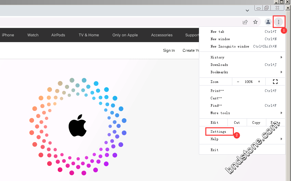This screenshot has height=181, width=291.
Task: Open the Watch navigation link
Action: coord(33,35)
